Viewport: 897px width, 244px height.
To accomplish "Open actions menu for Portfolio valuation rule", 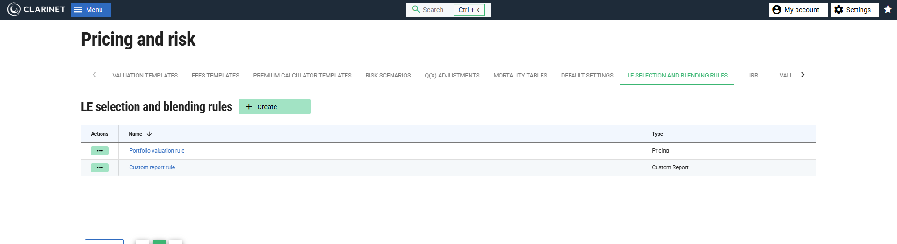I will (100, 151).
